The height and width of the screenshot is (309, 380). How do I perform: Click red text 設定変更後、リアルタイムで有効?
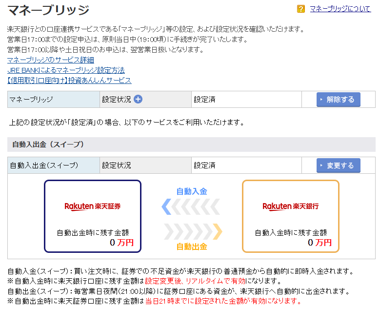click(x=195, y=281)
